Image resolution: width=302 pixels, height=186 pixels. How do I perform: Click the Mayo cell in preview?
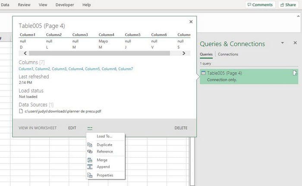[103, 41]
